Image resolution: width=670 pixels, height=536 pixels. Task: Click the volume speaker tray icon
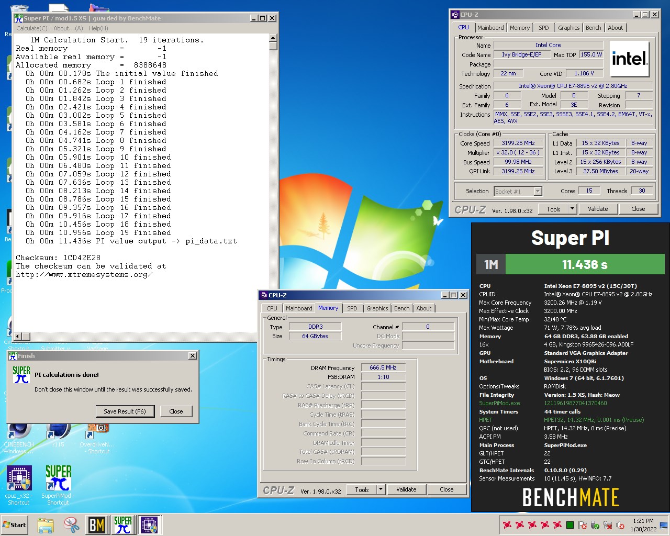click(620, 525)
